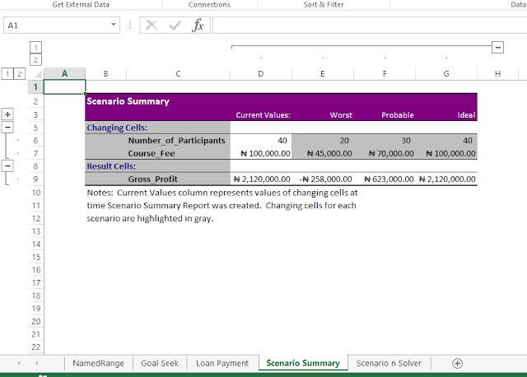Select column B header
527x377 pixels.
click(105, 73)
